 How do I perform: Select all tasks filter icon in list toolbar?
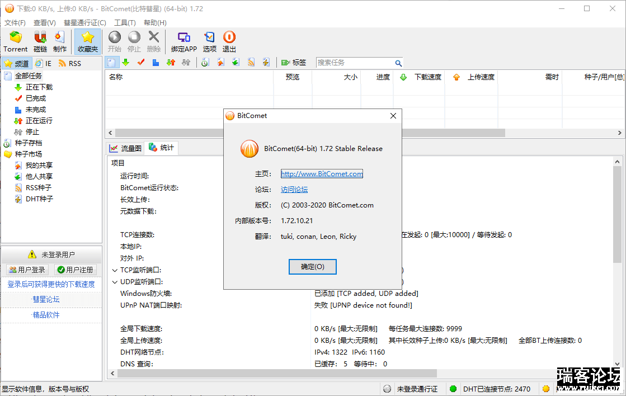(112, 63)
